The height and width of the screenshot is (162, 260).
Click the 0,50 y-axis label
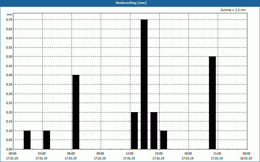coord(9,57)
